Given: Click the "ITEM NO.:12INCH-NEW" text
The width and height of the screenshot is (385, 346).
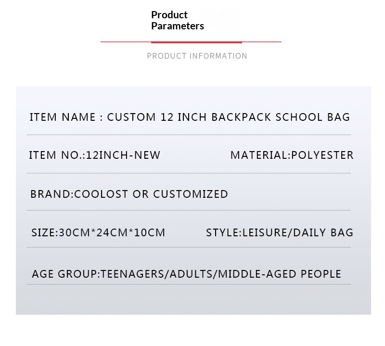Looking at the screenshot, I should pos(95,155).
